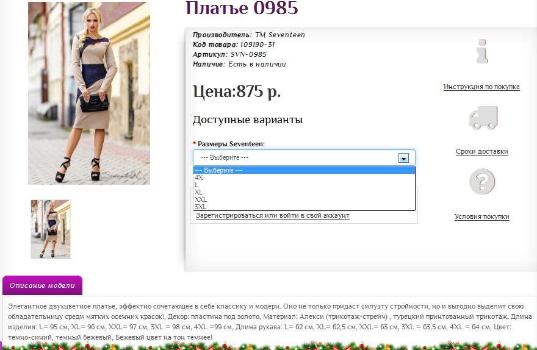Click the Цена:875 р. price text

coord(237,91)
